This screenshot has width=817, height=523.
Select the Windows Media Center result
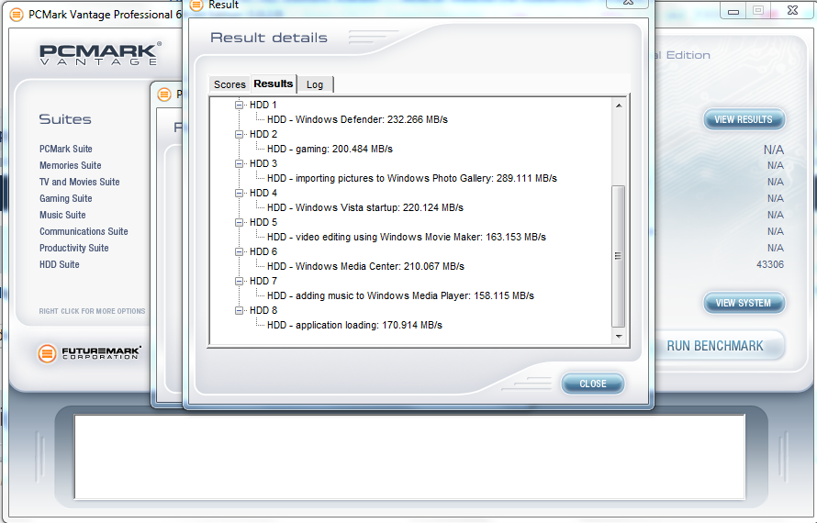tap(365, 266)
